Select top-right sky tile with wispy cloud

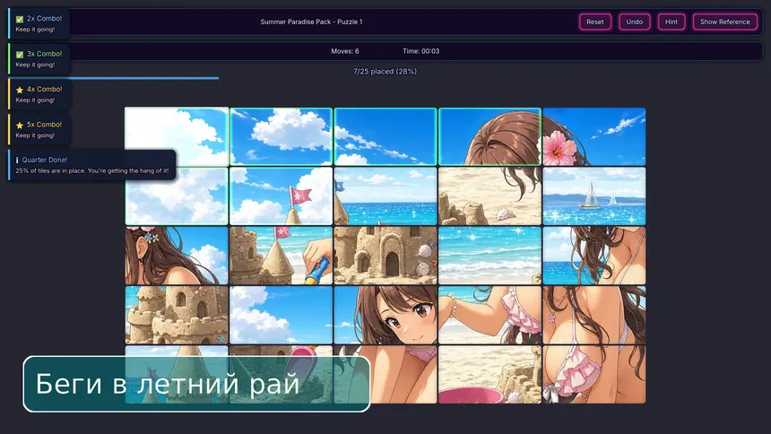(594, 136)
